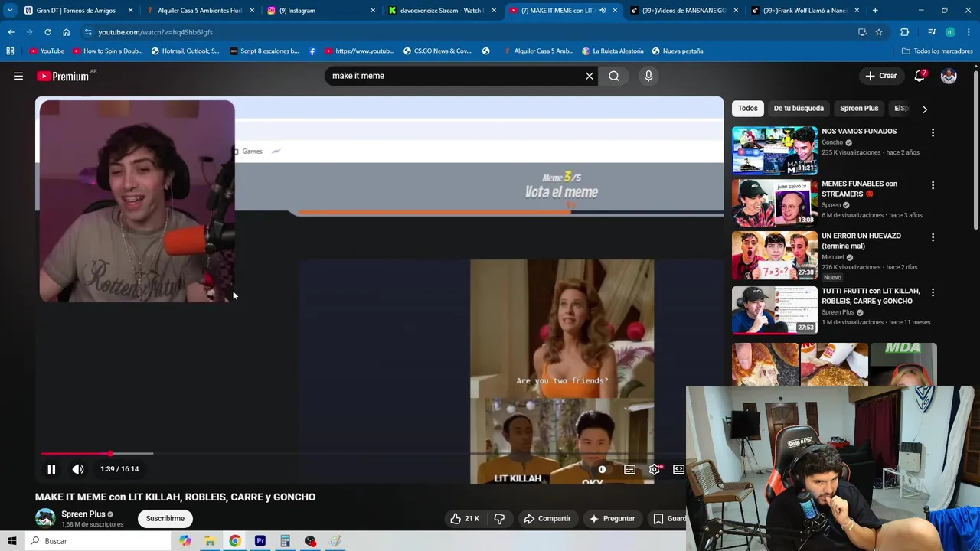Open the Chrome extensions puzzle icon
Image resolution: width=980 pixels, height=551 pixels.
coord(904,32)
